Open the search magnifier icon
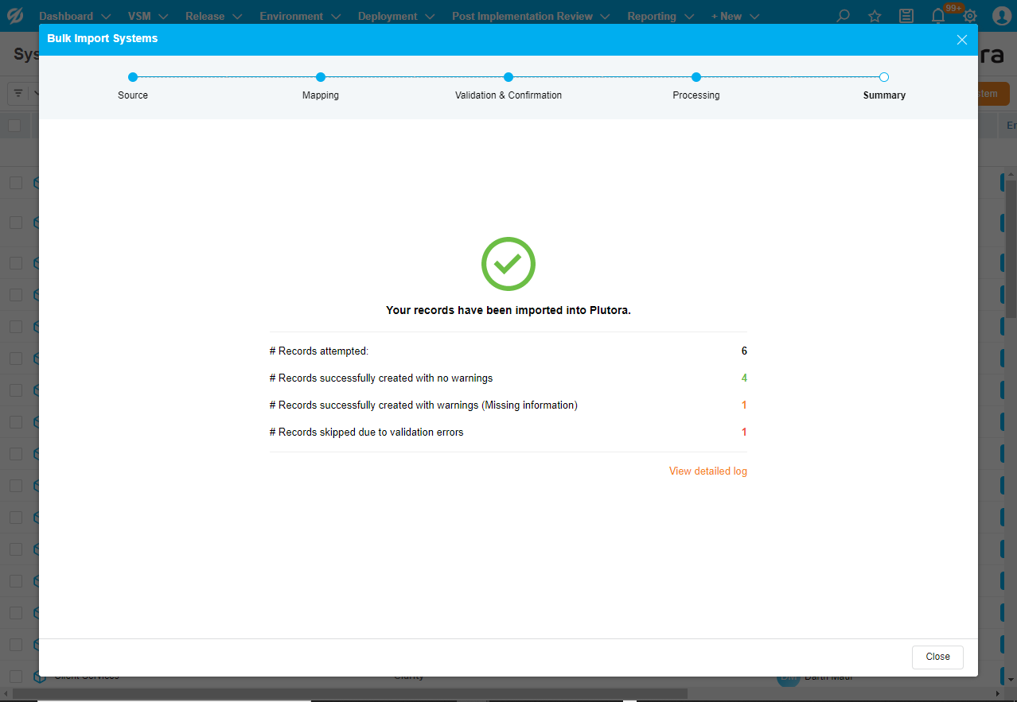This screenshot has width=1017, height=702. point(843,16)
